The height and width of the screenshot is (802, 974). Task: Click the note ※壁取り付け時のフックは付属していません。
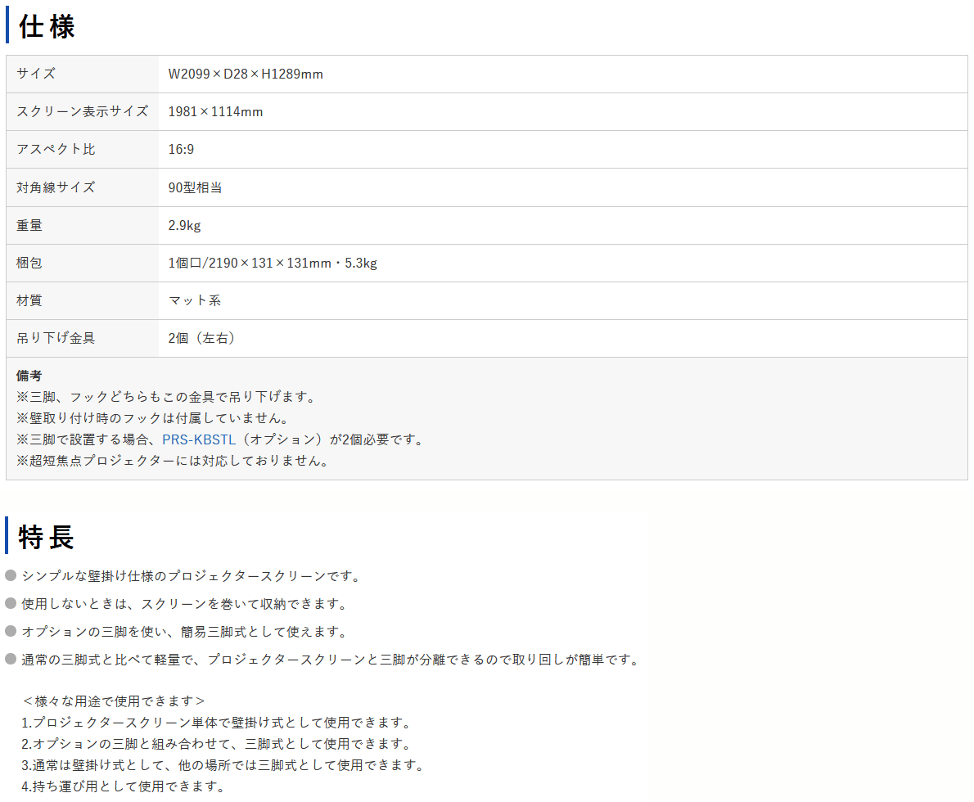coord(154,418)
